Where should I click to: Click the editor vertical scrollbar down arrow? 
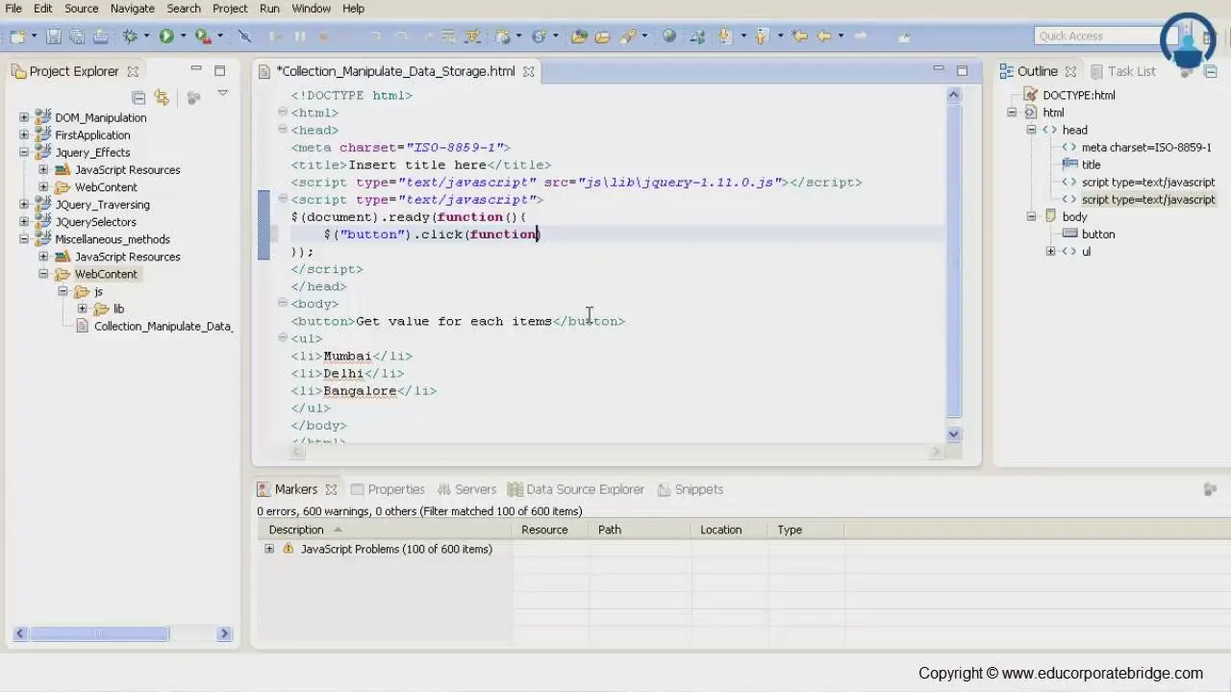pos(954,433)
